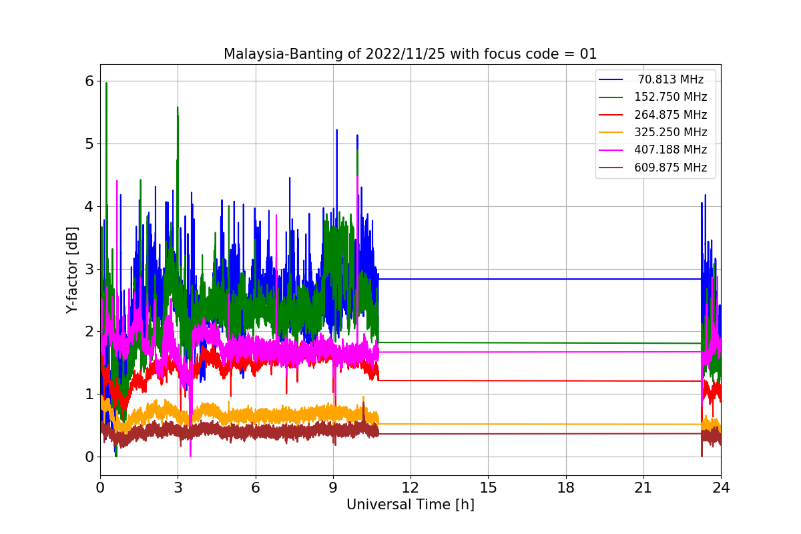
Task: Click the x-axis tick label '6'
Action: [x=256, y=487]
